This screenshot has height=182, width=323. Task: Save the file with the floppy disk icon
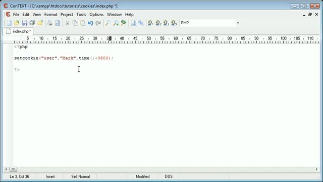tap(25, 23)
